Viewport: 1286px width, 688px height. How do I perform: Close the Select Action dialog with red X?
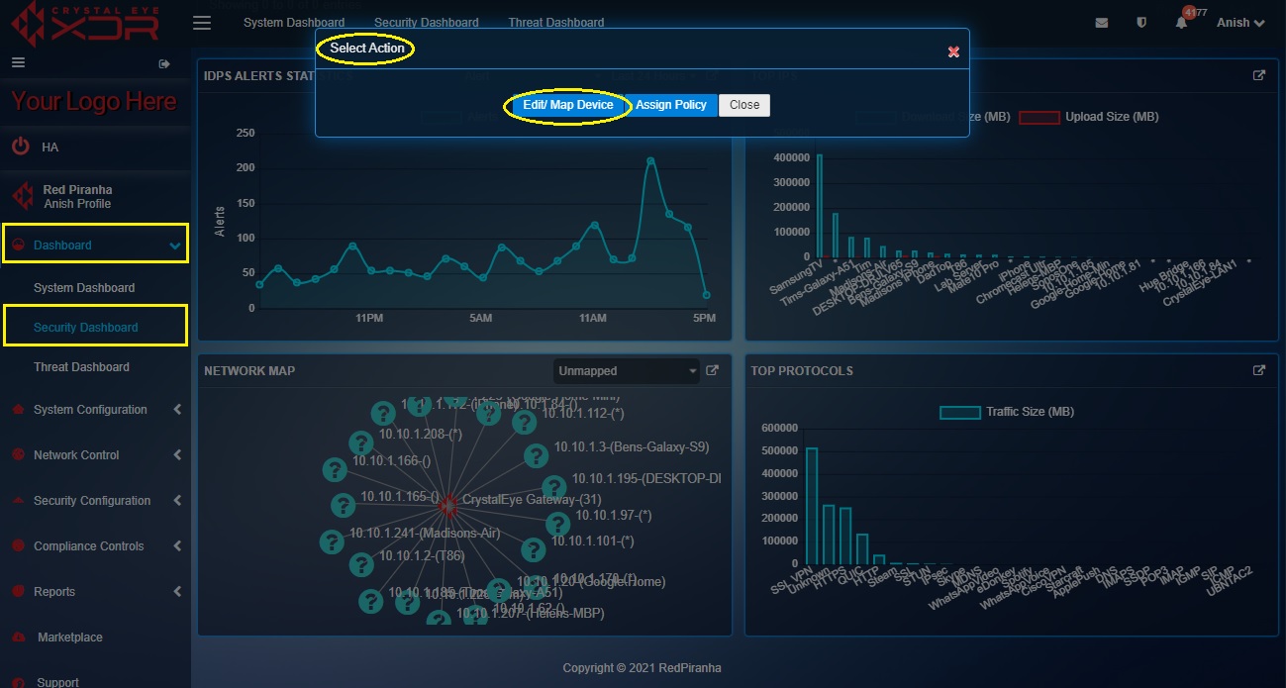click(x=953, y=51)
